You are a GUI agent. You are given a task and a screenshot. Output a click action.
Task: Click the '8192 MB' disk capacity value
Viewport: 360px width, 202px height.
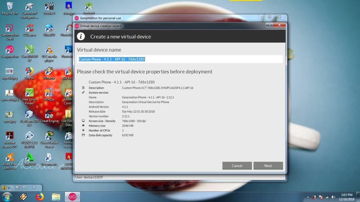128,135
